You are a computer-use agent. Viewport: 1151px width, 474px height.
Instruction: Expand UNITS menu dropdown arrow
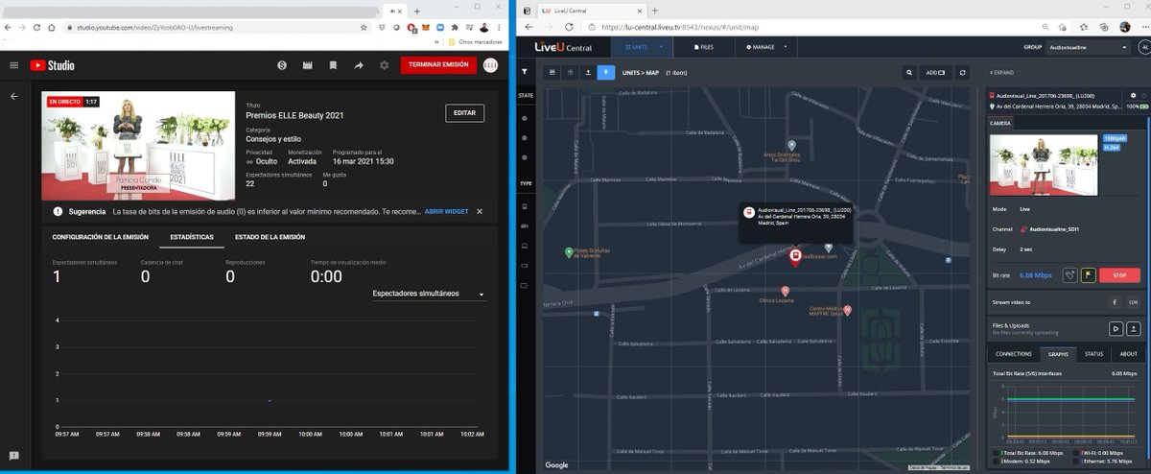[663, 46]
